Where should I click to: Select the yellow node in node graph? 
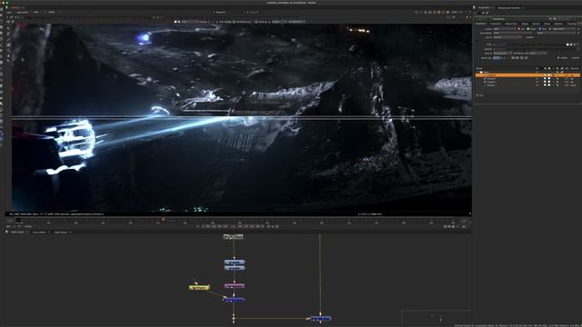click(x=199, y=287)
